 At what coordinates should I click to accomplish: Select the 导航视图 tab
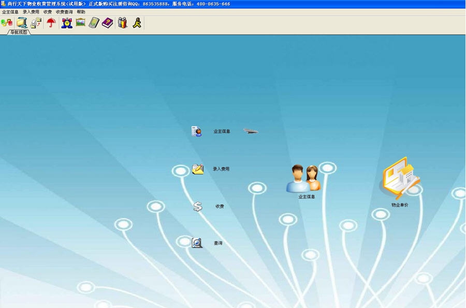click(19, 32)
